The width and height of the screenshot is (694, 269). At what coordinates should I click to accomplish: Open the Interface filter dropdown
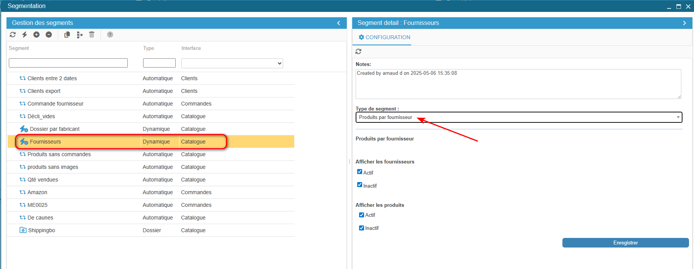click(232, 63)
